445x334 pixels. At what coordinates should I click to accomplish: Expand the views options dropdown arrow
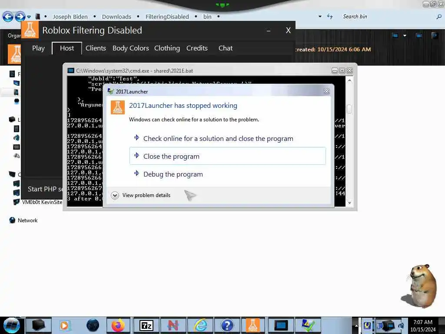(x=405, y=36)
